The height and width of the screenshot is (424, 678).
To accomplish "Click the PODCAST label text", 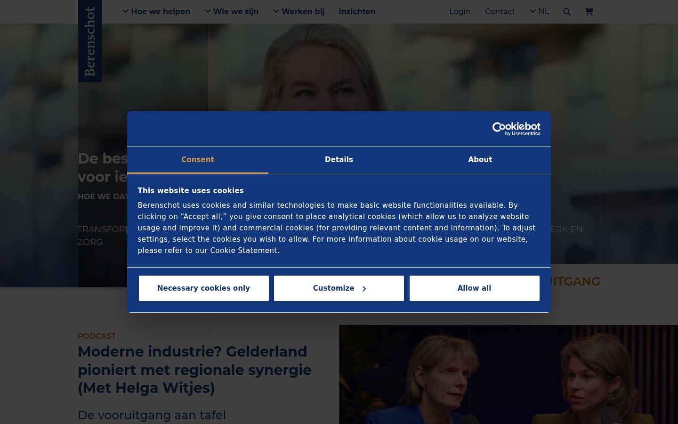I will 97,336.
